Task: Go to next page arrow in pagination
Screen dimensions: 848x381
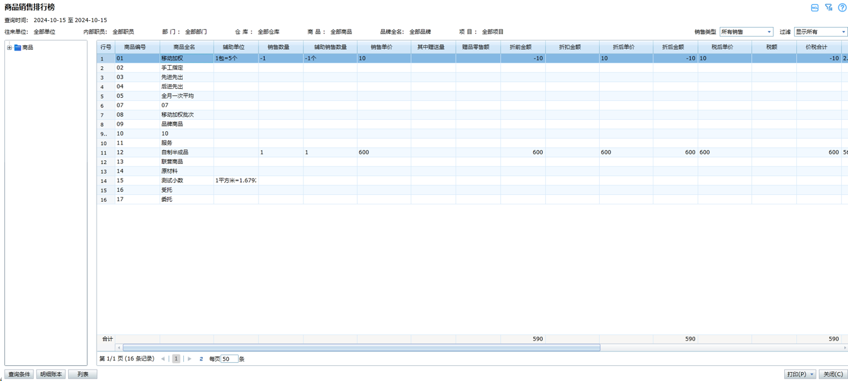Action: (190, 359)
